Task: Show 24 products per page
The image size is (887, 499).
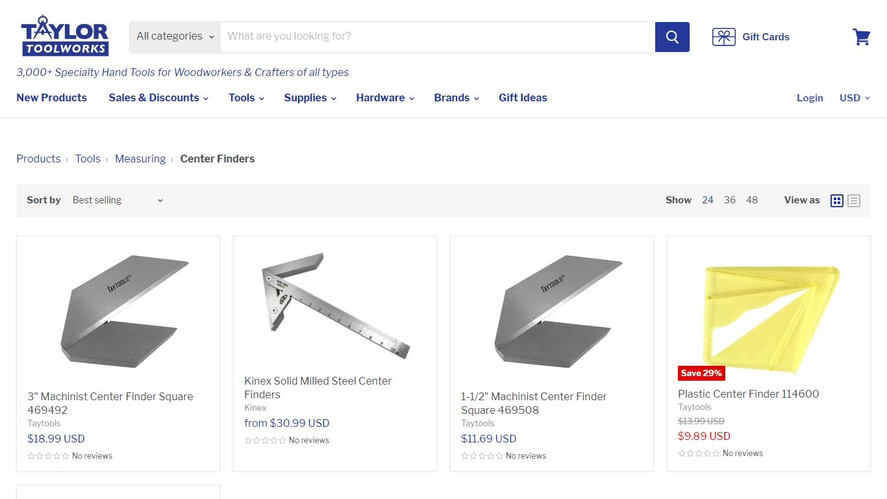Action: point(708,200)
